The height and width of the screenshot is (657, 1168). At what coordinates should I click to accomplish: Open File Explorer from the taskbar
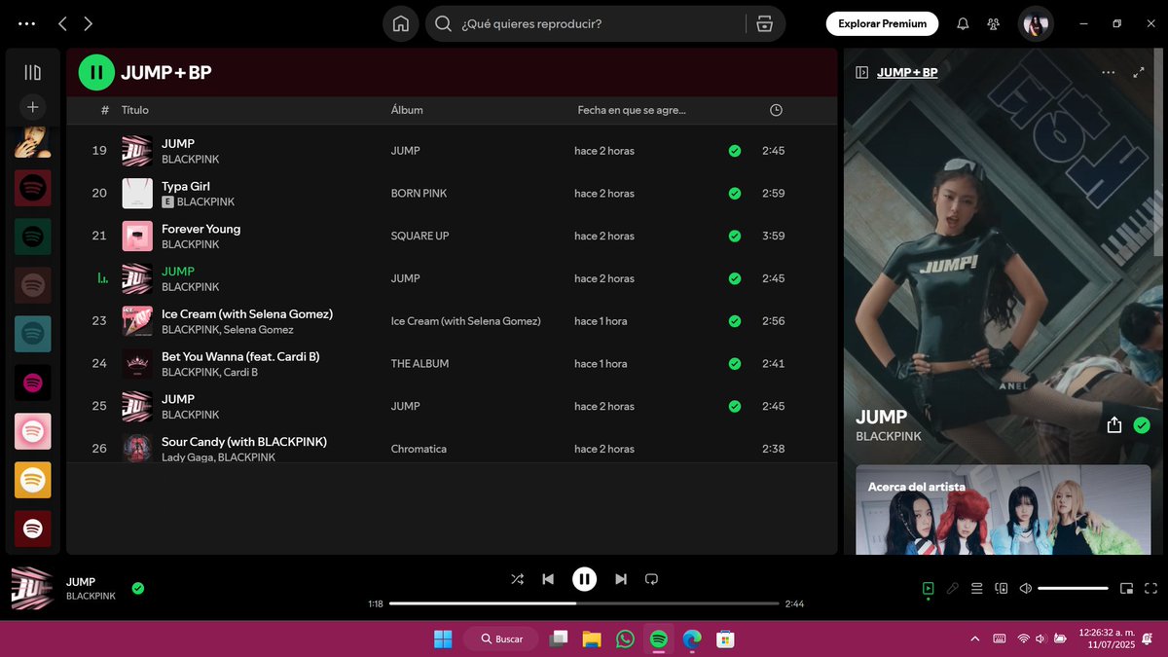591,639
